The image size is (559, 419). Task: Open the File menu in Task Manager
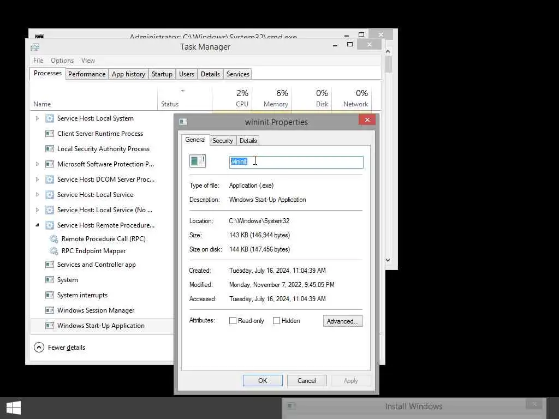pos(38,61)
